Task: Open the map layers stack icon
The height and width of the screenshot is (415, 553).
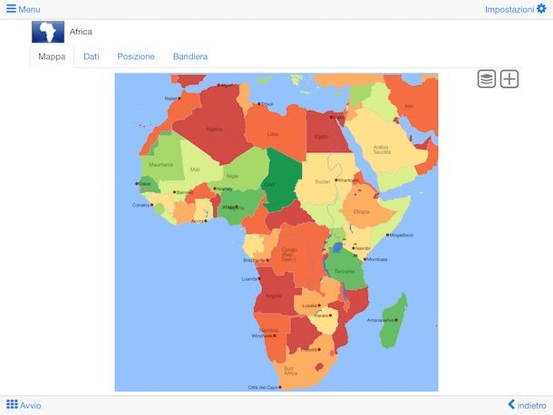Action: click(487, 79)
